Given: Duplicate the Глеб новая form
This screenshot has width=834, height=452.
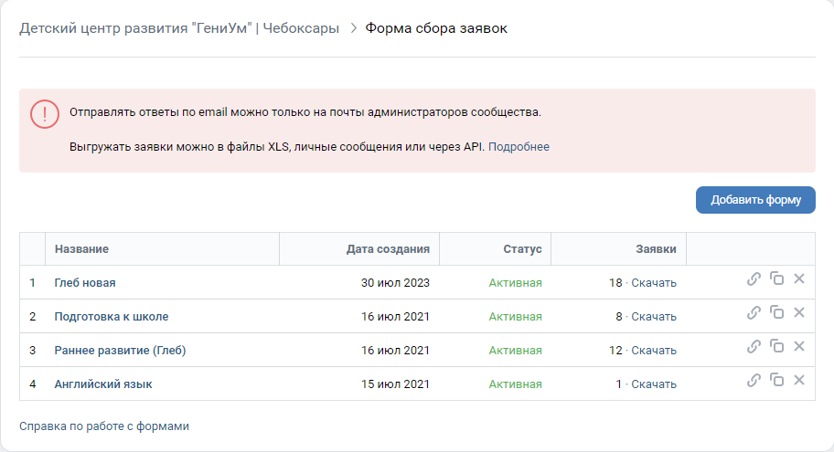Looking at the screenshot, I should coord(777,279).
